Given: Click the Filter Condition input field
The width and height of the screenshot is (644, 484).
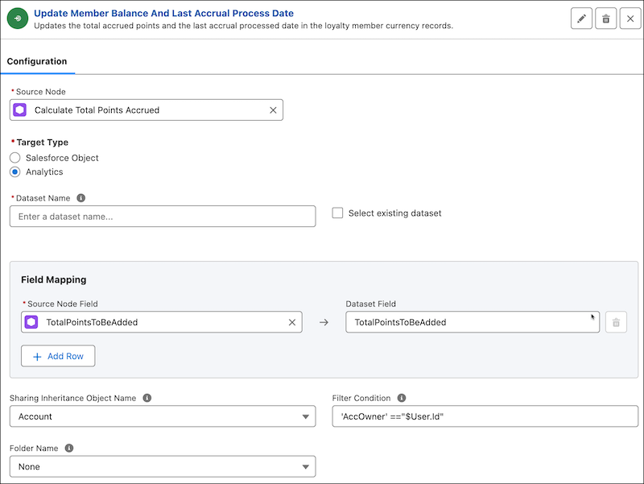Looking at the screenshot, I should coord(485,416).
